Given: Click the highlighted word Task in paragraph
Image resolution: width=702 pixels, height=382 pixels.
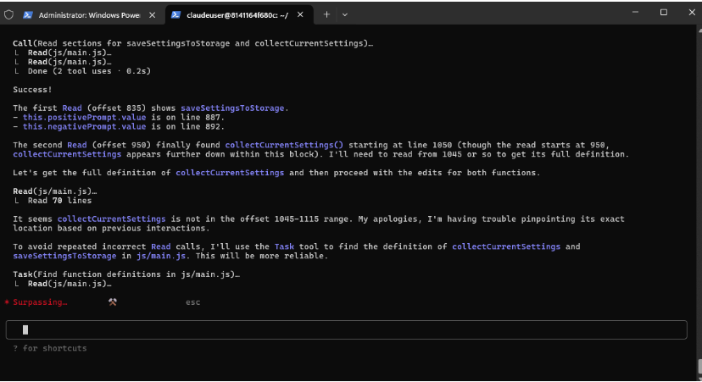Looking at the screenshot, I should 284,246.
